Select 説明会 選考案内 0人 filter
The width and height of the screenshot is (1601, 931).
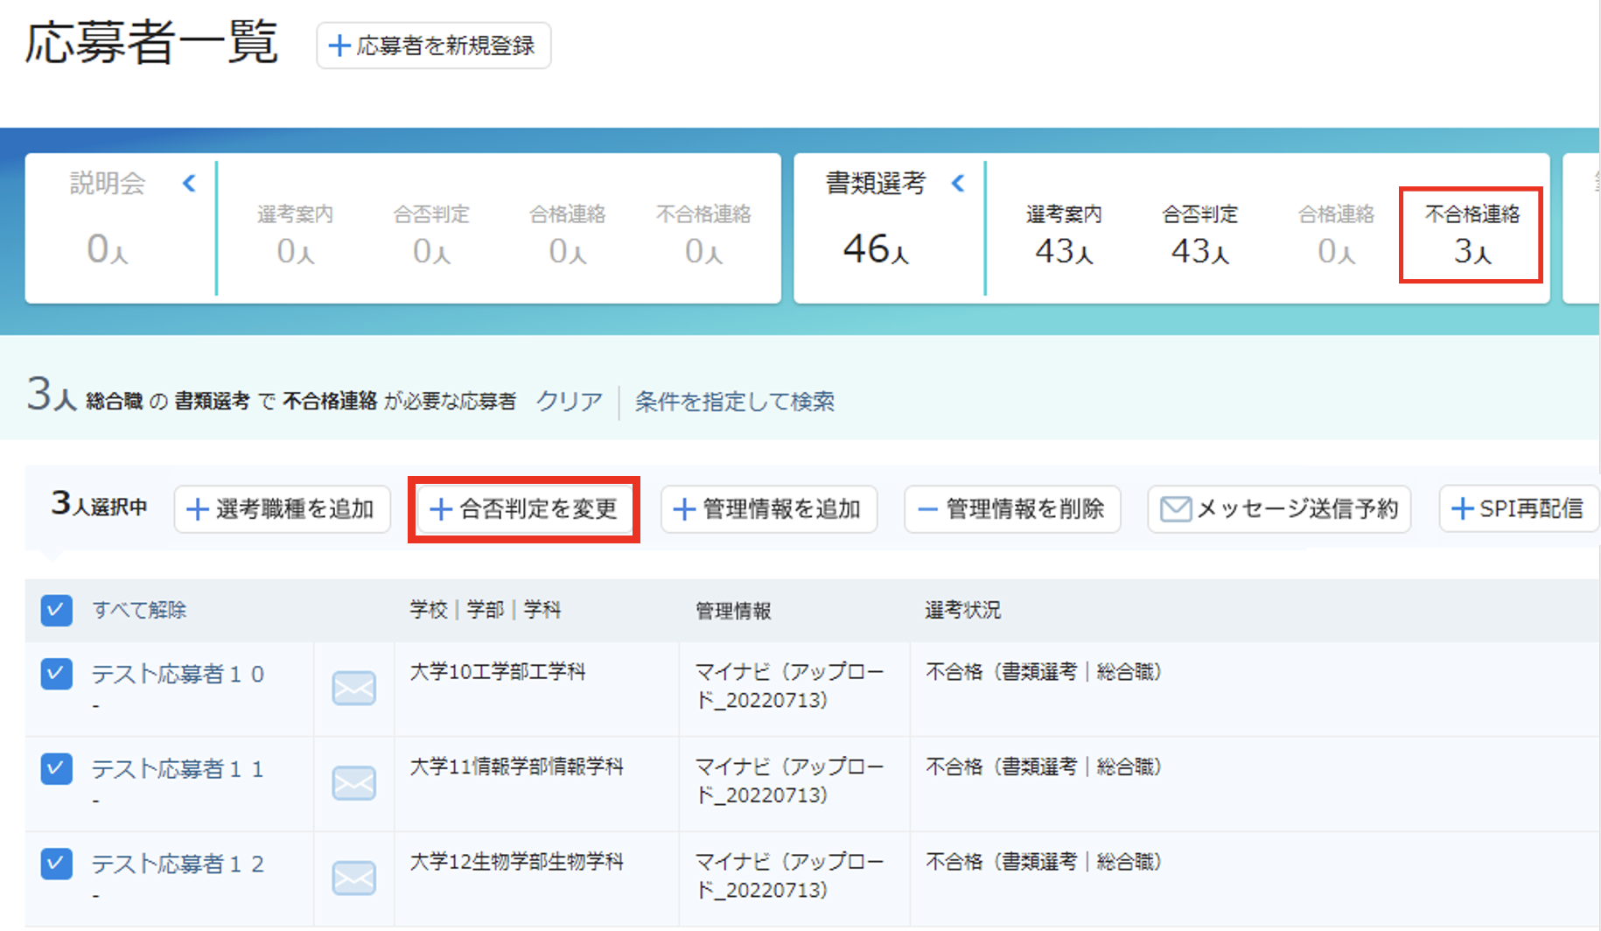(x=295, y=234)
